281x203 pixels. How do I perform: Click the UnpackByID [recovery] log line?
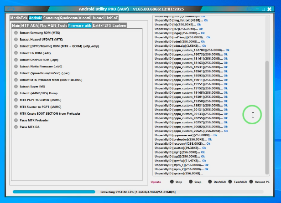point(182,144)
